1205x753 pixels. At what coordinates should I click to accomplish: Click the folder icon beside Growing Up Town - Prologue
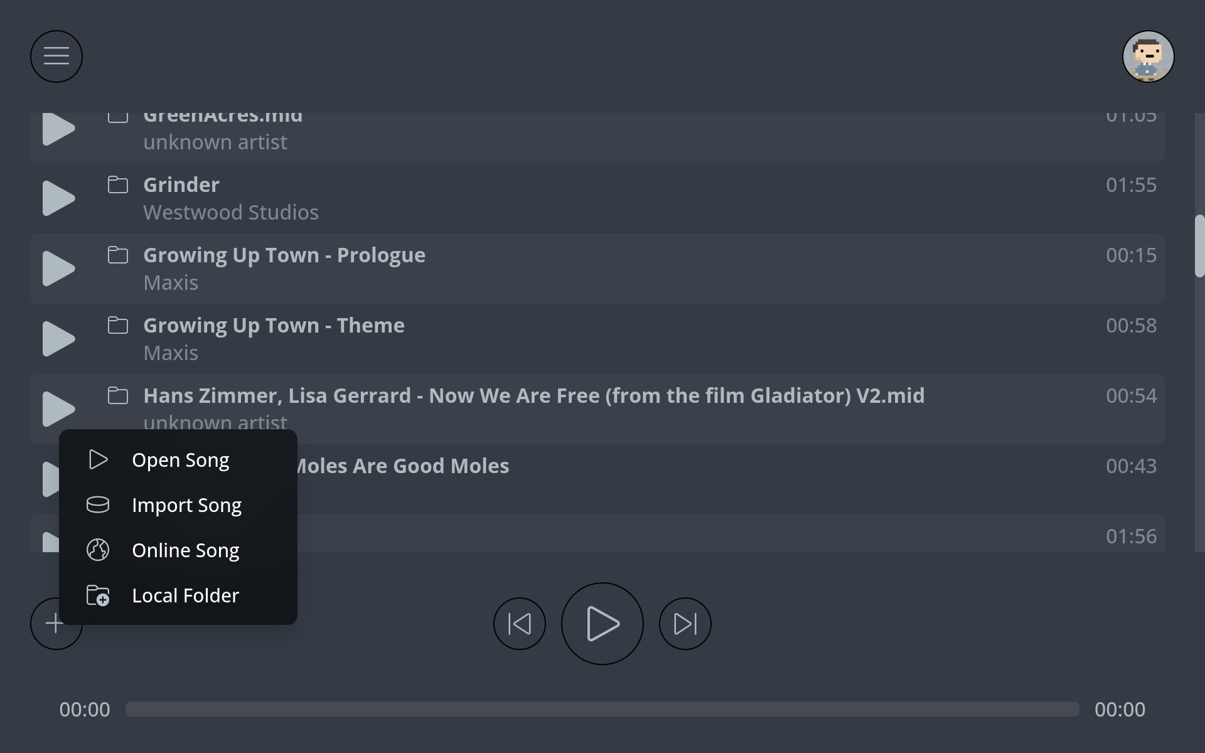(x=117, y=255)
